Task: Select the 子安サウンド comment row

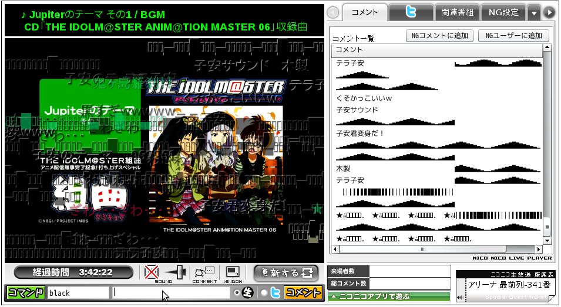Action: coord(437,110)
